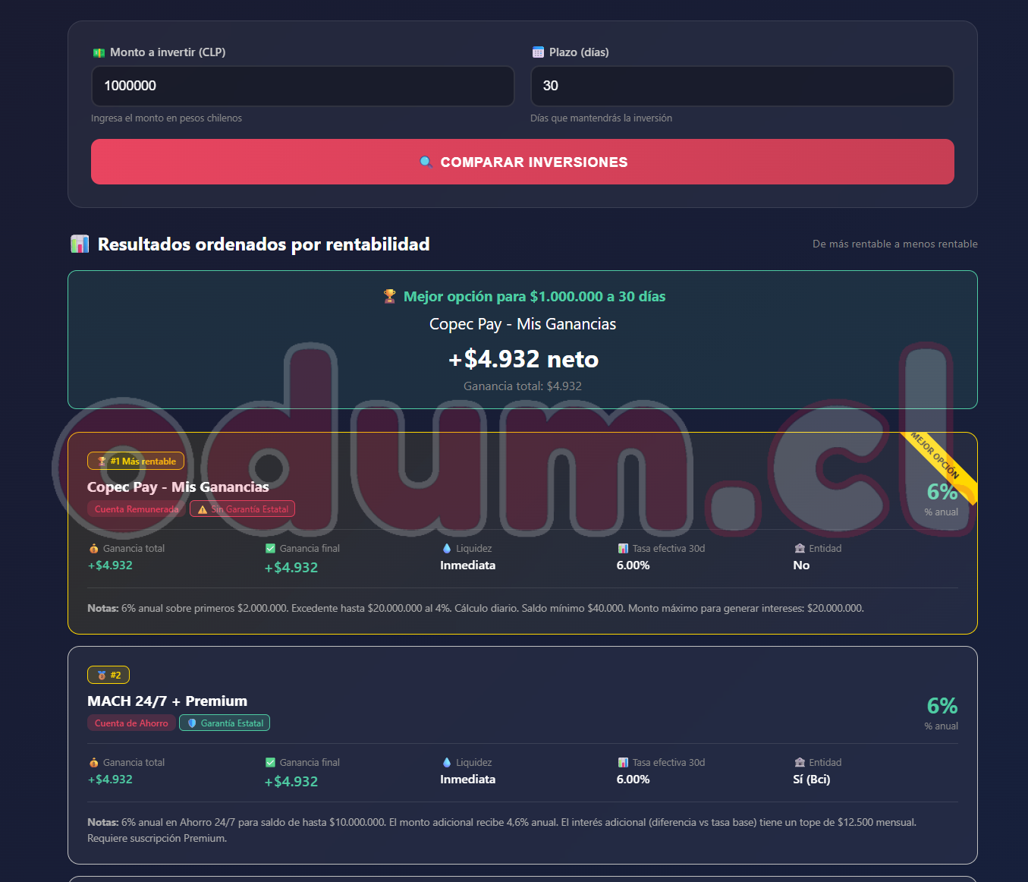Click the '+$4.932 neto' headline amount
Screen dimensions: 1028x882
click(523, 359)
